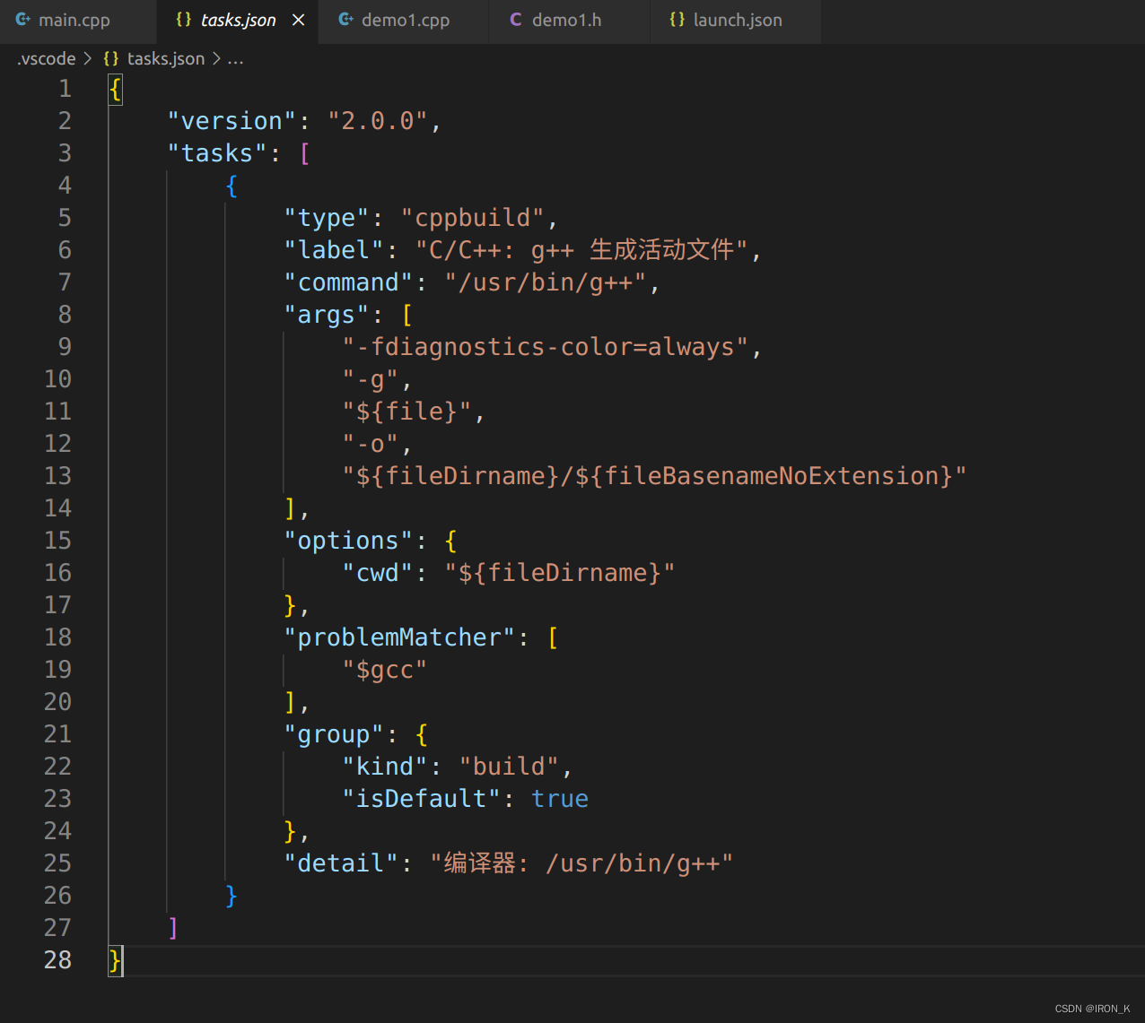Click the "detail" key on line 25
This screenshot has width=1145, height=1023.
coord(342,863)
